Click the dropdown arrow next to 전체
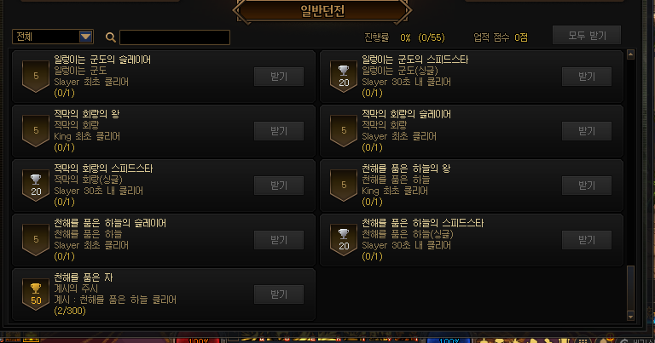Screen dimensions: 655x343 click(85, 37)
